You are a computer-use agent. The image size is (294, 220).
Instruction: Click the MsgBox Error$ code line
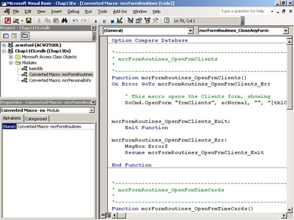(146, 147)
